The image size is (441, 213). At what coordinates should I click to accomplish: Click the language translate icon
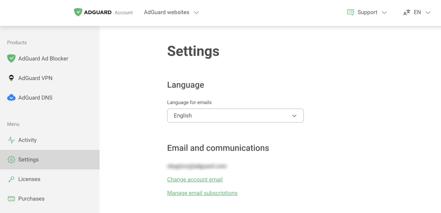407,12
